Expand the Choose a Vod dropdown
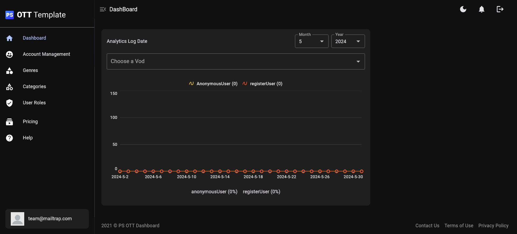517x234 pixels. click(236, 61)
